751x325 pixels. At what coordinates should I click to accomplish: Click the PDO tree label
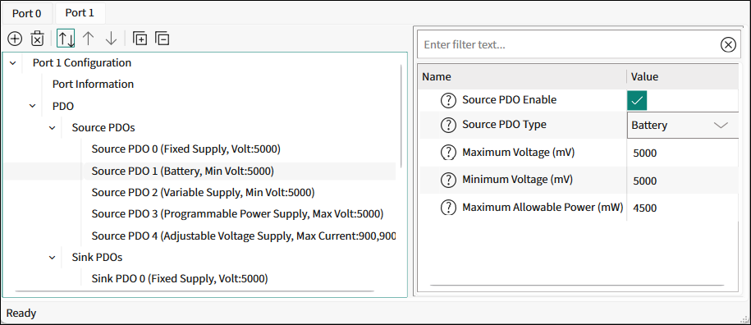(63, 106)
